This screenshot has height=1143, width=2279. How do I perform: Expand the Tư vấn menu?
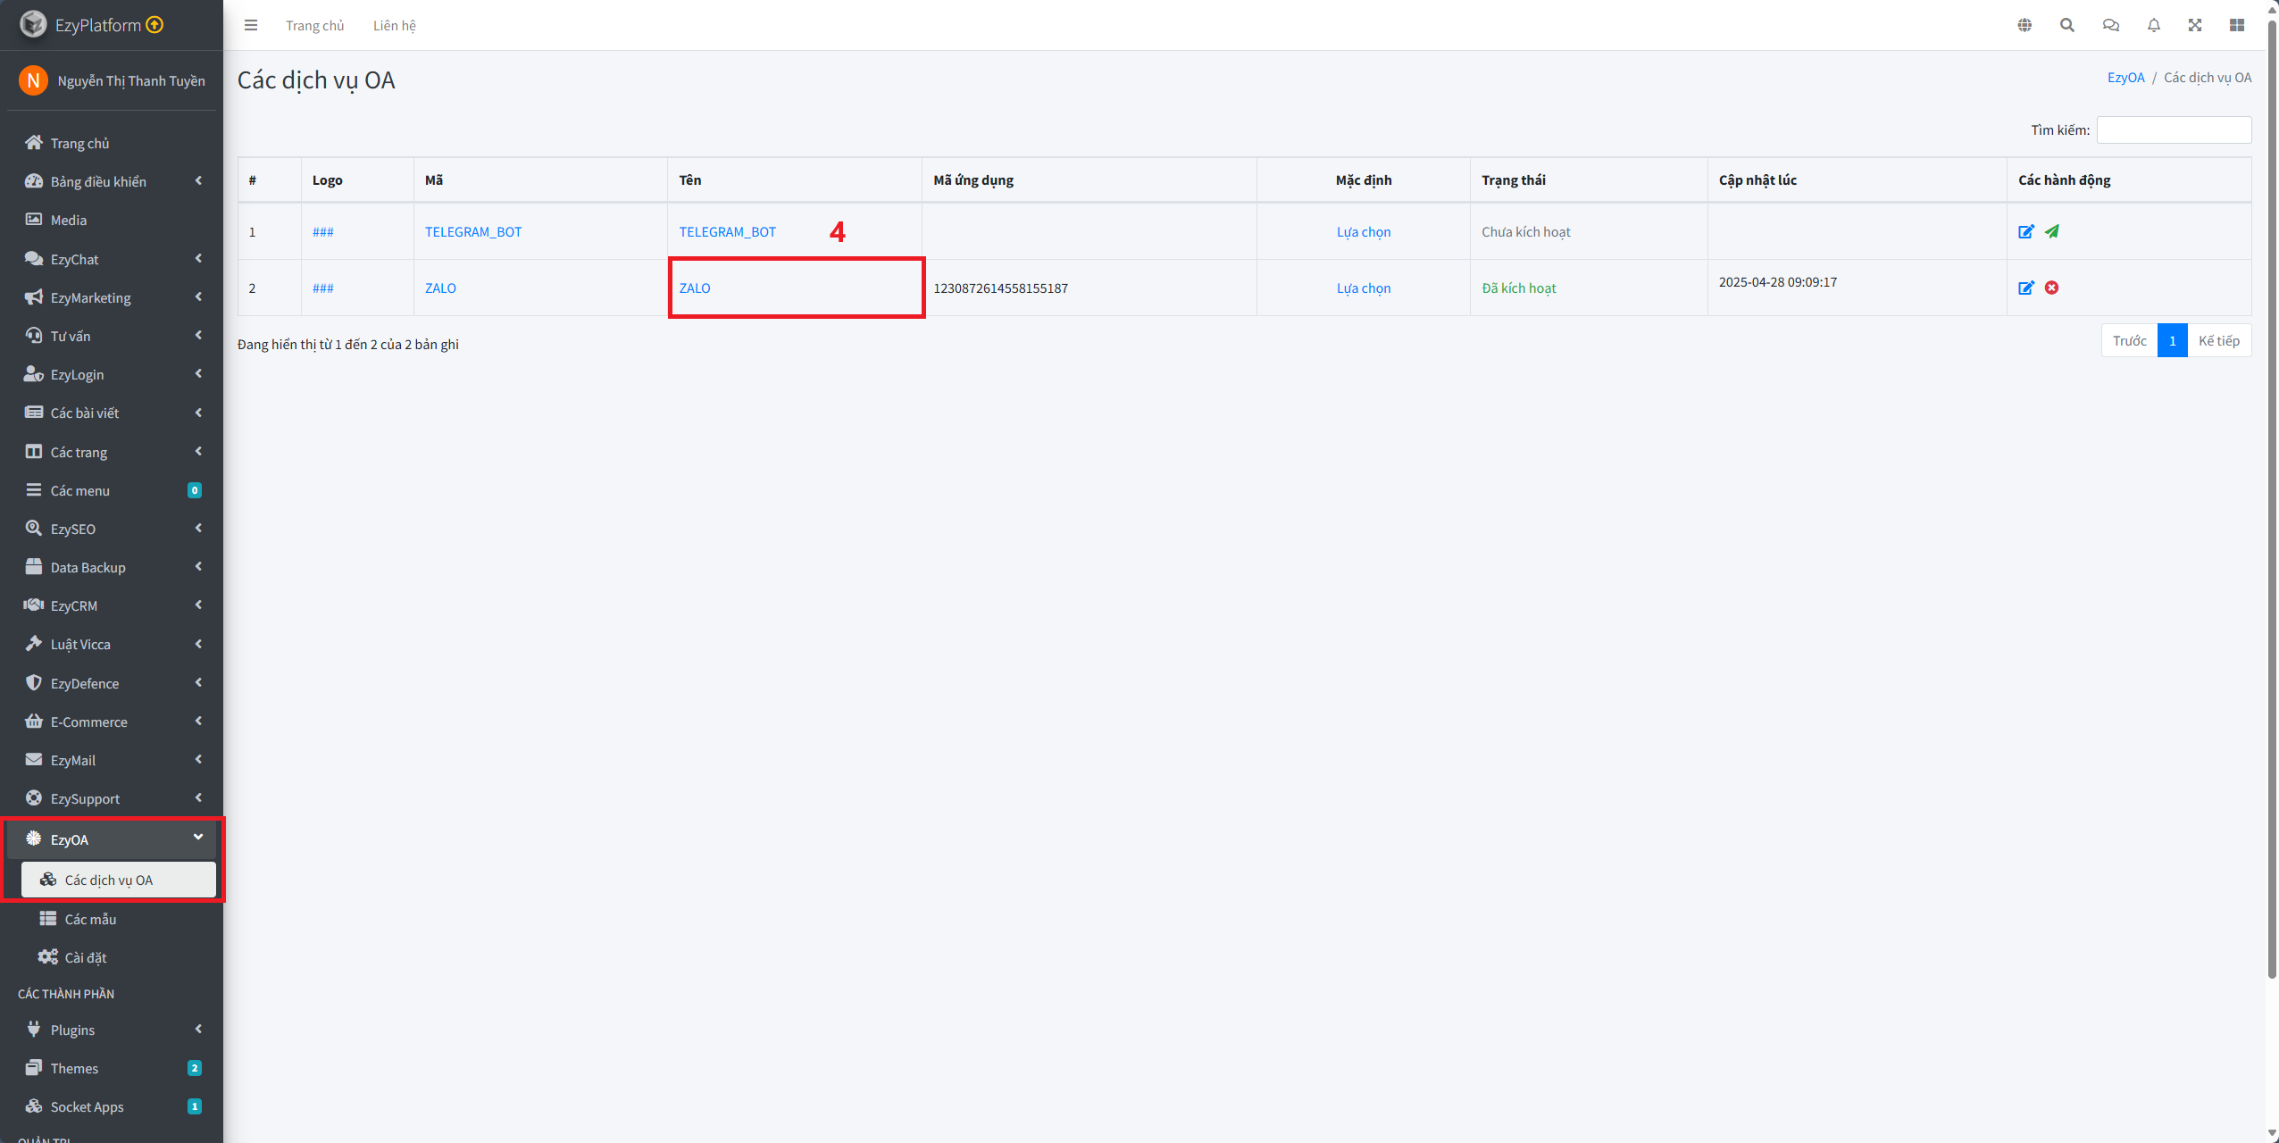click(x=112, y=336)
